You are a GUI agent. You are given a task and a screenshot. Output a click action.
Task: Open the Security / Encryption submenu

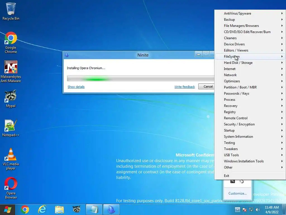point(250,124)
